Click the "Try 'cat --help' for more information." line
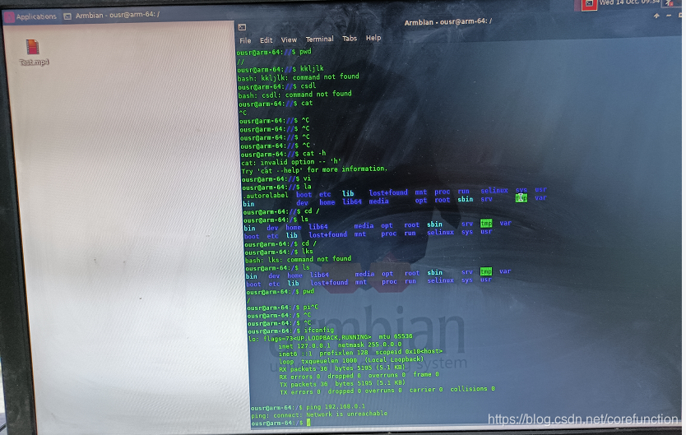The height and width of the screenshot is (435, 686). [314, 170]
